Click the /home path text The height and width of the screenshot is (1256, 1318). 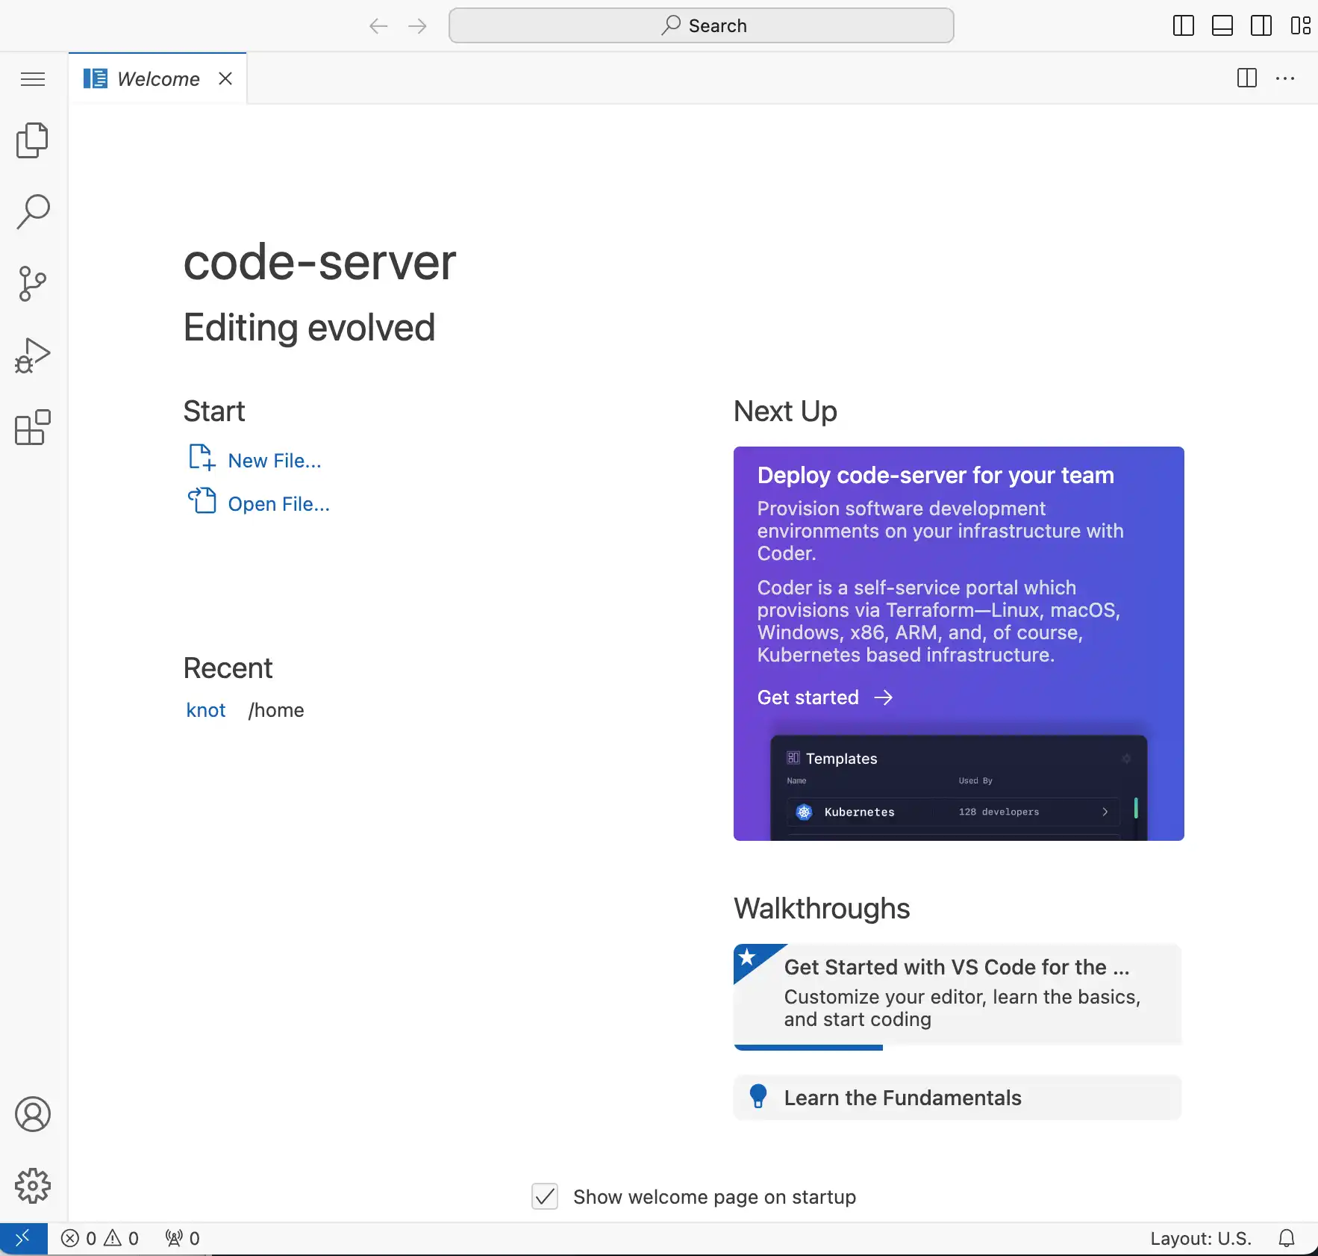coord(276,710)
